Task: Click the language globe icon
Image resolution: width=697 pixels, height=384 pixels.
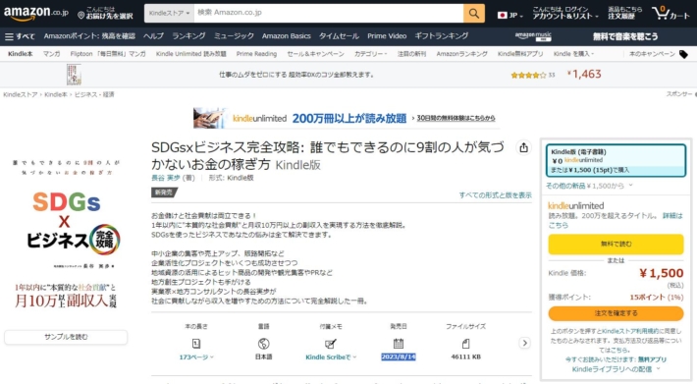Action: (x=264, y=344)
